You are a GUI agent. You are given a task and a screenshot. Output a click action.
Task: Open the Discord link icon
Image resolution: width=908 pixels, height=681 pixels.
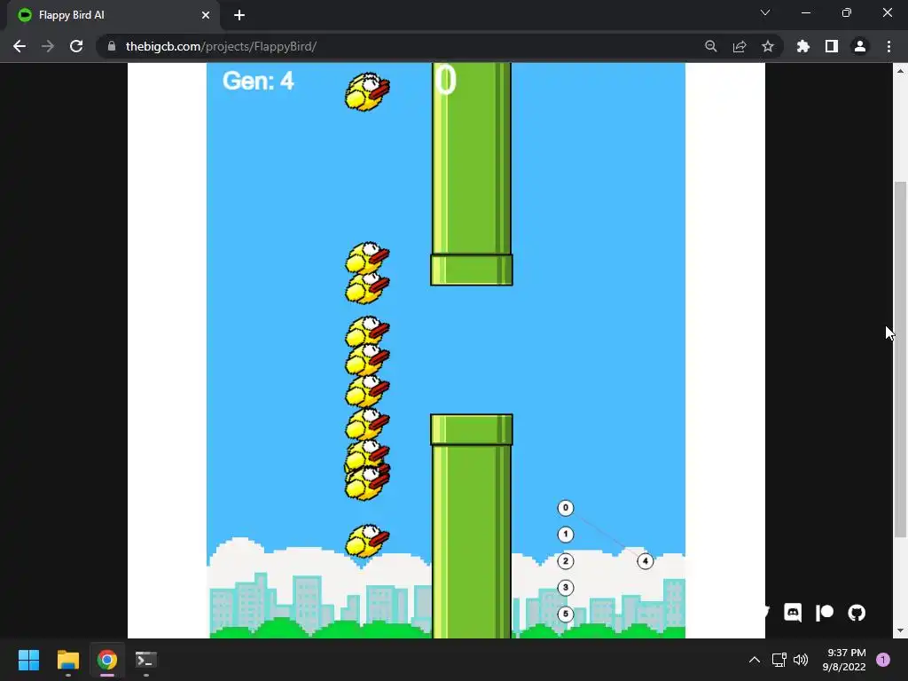pyautogui.click(x=792, y=612)
